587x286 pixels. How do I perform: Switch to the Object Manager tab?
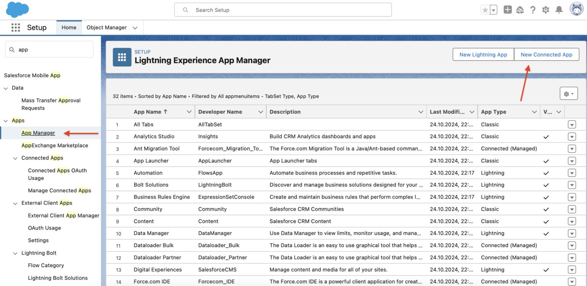pyautogui.click(x=107, y=27)
